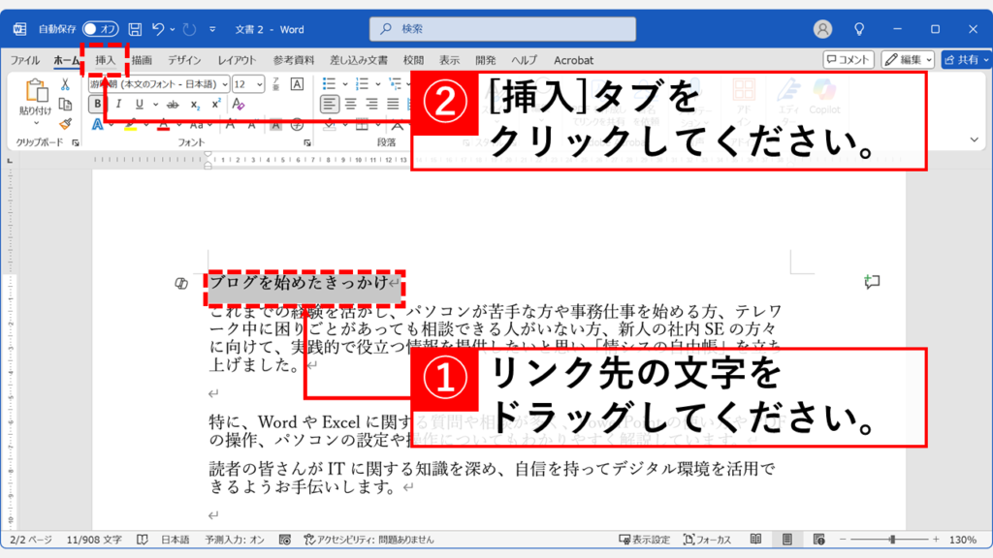Toggle Bold formatting
The image size is (993, 558).
coord(97,104)
